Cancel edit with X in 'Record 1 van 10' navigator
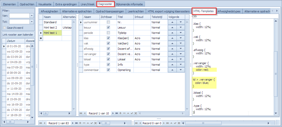Viewport: 282px width, 127px height. (136, 113)
